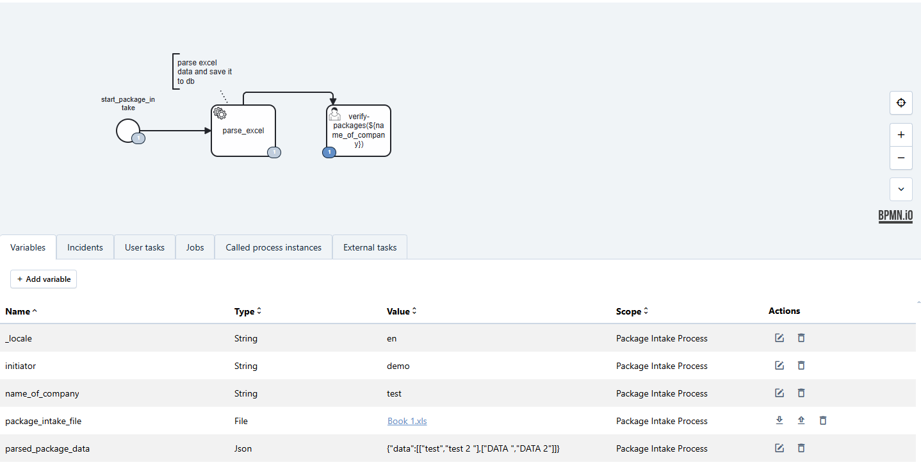Open the BPMN.iO logo link
The width and height of the screenshot is (921, 467).
(895, 216)
